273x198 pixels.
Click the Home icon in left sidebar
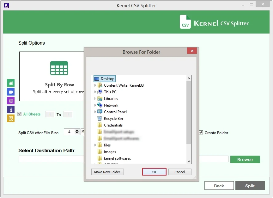pyautogui.click(x=11, y=83)
